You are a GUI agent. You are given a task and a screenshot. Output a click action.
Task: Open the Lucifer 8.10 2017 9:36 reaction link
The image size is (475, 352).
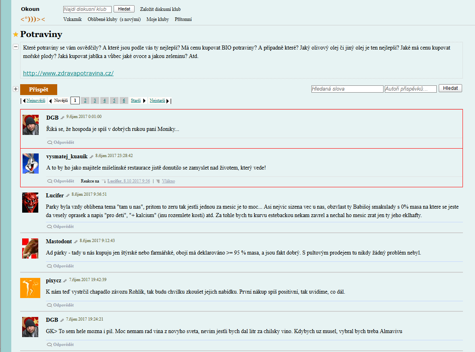click(129, 181)
